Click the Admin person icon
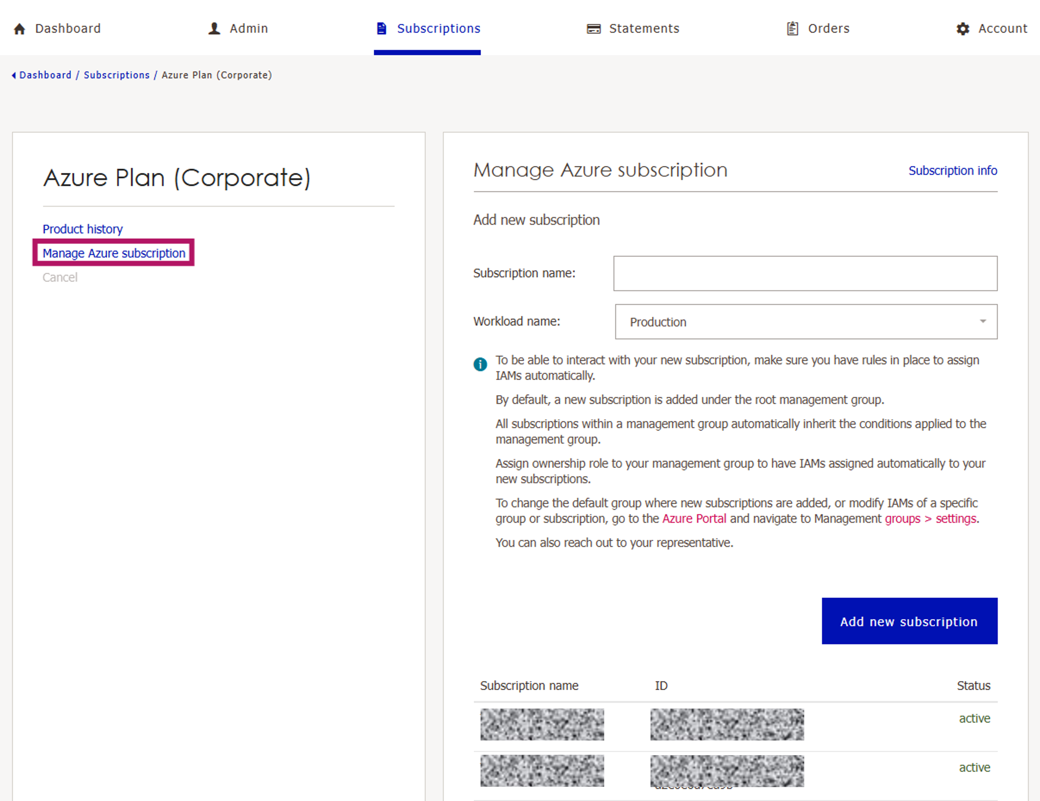Viewport: 1040px width, 801px height. click(x=214, y=29)
